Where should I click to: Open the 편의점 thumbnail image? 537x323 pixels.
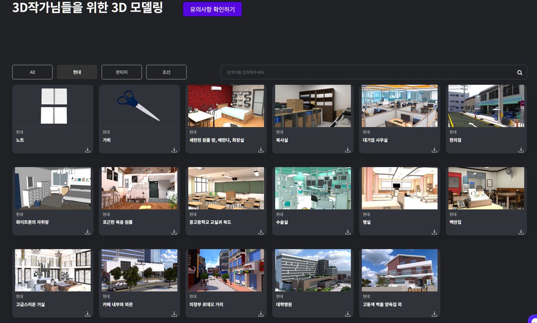click(x=486, y=106)
